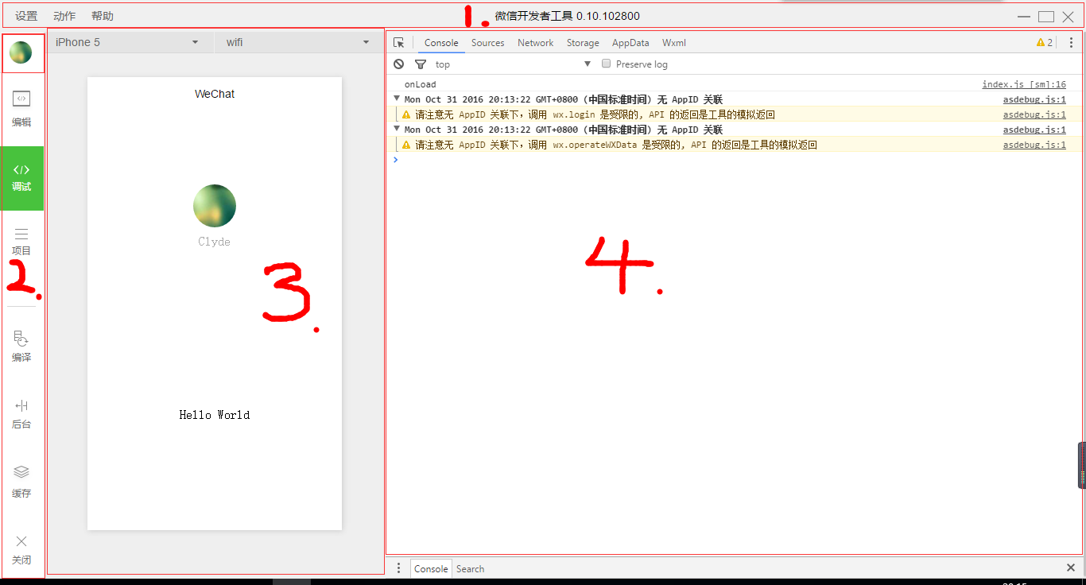Open the 缓存 cache options
The image size is (1086, 585).
tap(21, 482)
